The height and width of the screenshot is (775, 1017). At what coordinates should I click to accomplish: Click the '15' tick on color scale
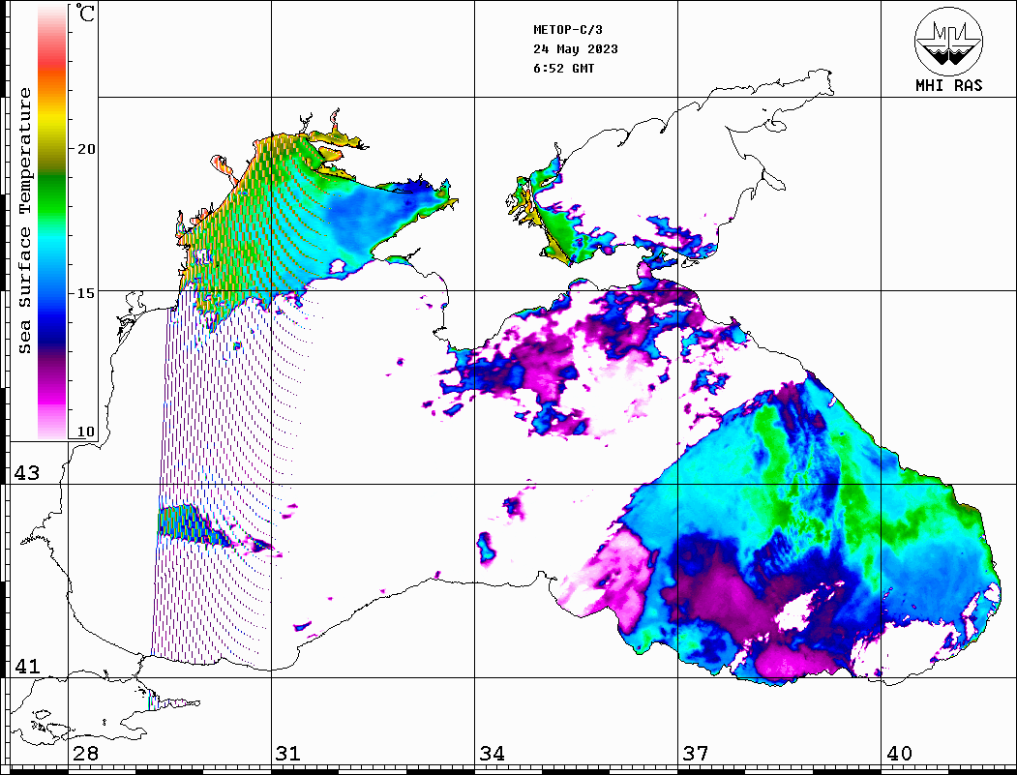click(x=86, y=293)
